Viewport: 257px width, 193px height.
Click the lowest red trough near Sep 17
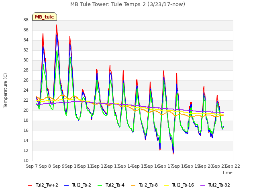click(x=173, y=154)
